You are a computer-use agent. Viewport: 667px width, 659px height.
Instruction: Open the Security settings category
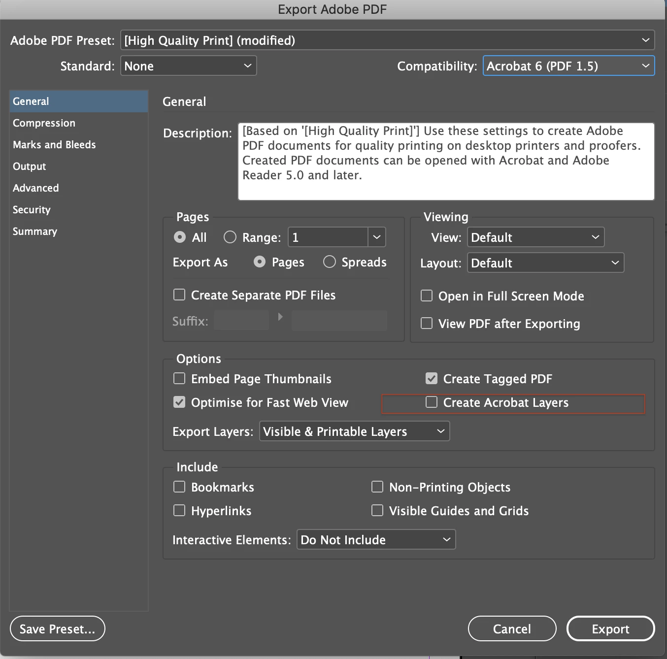79,209
